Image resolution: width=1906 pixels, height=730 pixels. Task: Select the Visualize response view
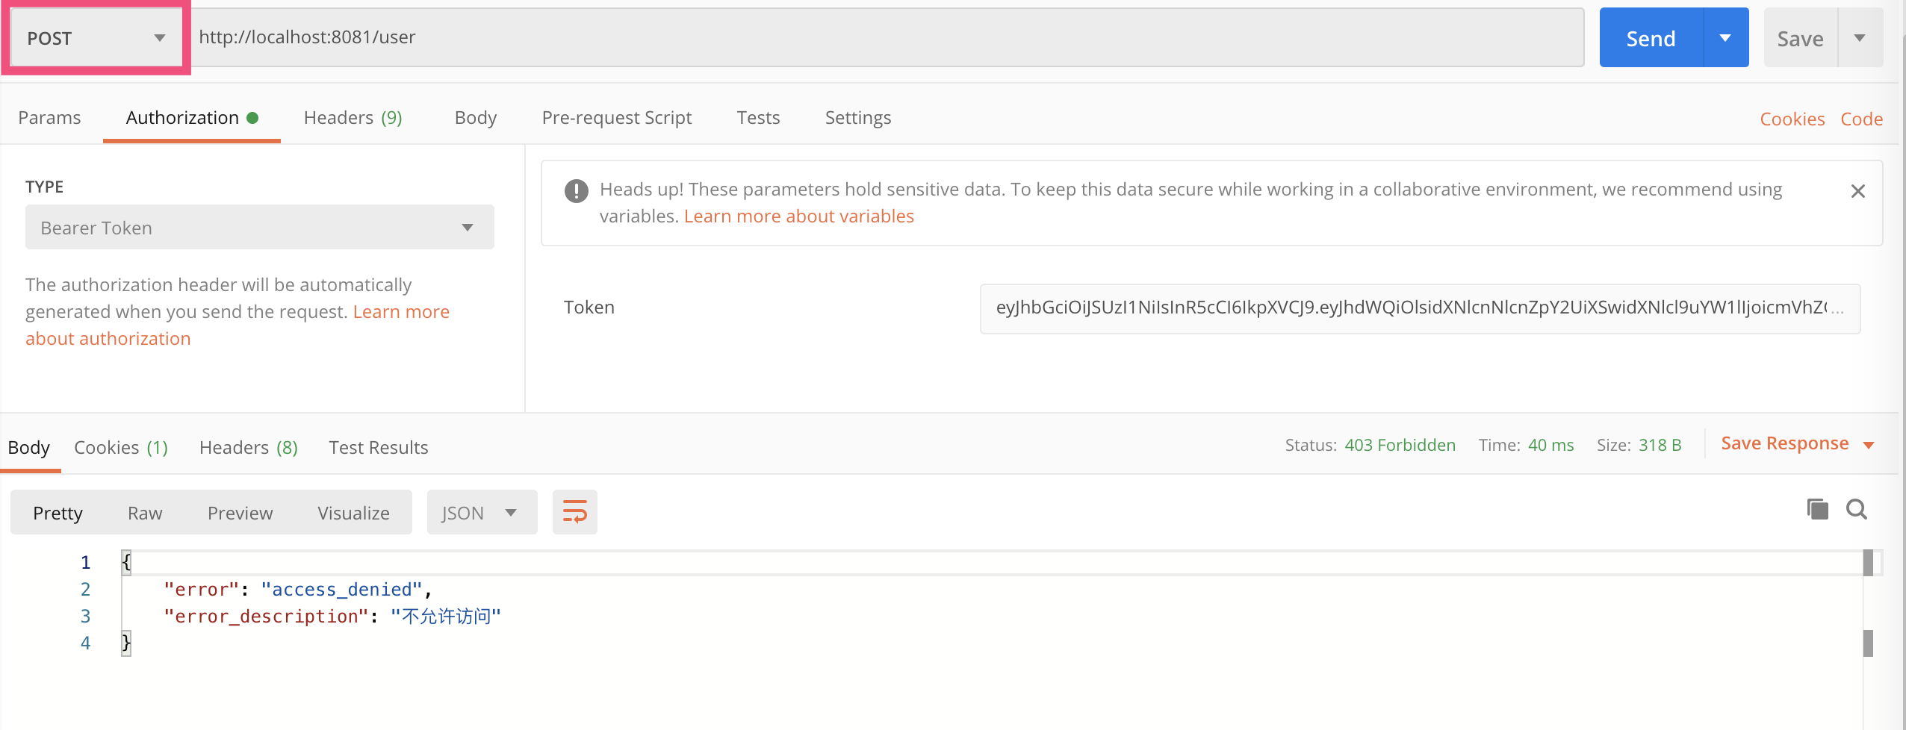pyautogui.click(x=353, y=513)
